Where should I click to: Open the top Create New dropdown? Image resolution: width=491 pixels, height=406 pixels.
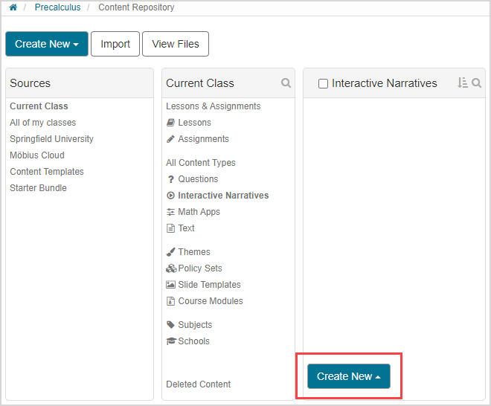(46, 44)
